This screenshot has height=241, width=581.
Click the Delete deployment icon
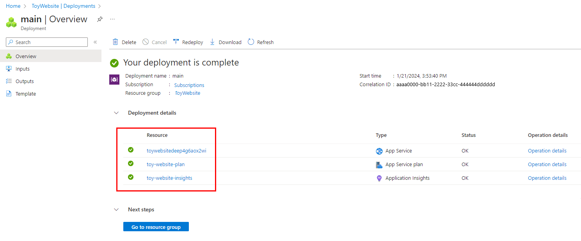point(115,42)
